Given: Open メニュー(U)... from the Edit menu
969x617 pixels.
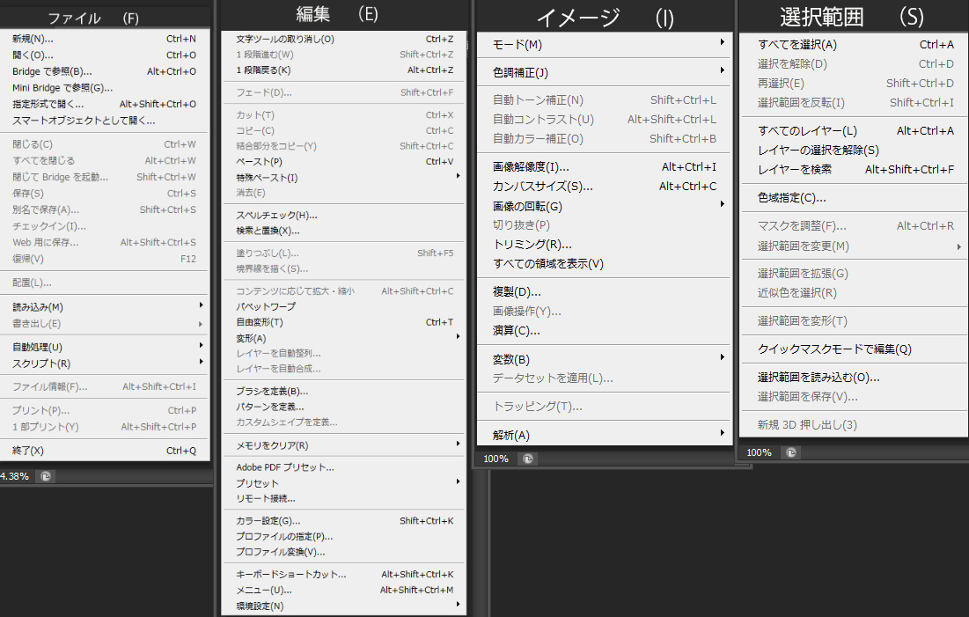Looking at the screenshot, I should click(343, 590).
